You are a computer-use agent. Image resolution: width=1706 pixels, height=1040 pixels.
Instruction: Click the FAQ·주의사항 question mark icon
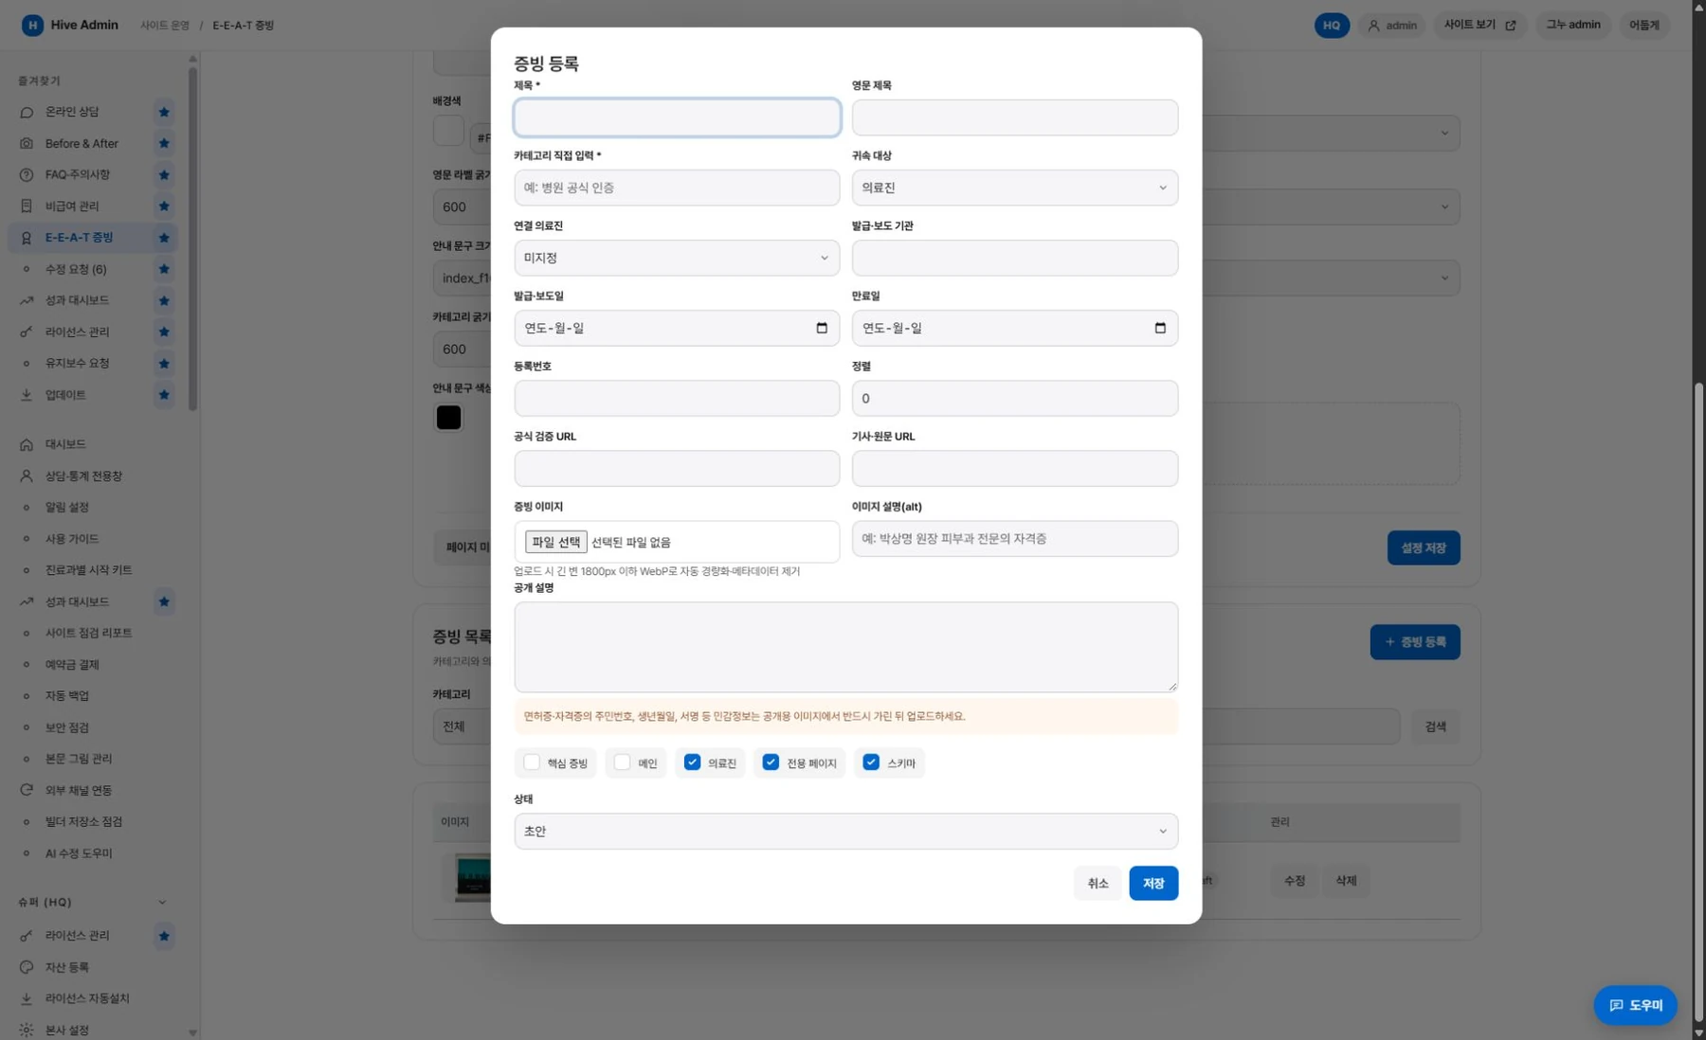pos(27,174)
